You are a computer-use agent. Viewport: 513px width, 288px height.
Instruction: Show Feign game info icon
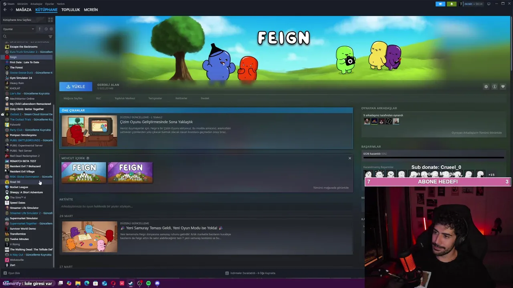tap(495, 87)
